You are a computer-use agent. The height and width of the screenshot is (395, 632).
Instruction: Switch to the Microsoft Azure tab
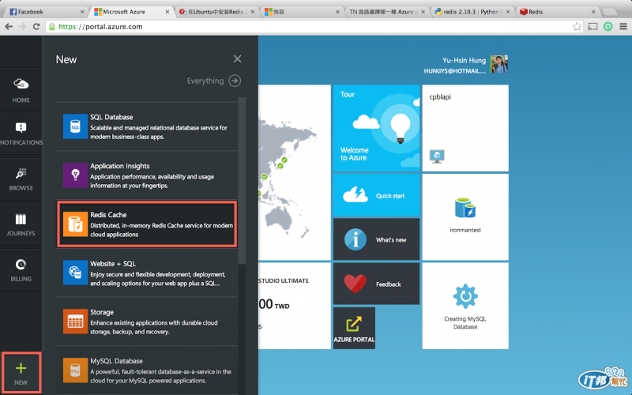[131, 12]
